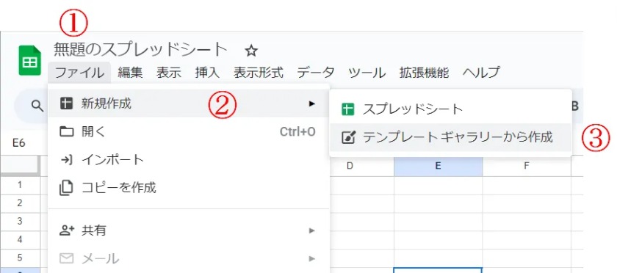617x273 pixels.
Task: Open the 表示 menu
Action: pyautogui.click(x=169, y=73)
